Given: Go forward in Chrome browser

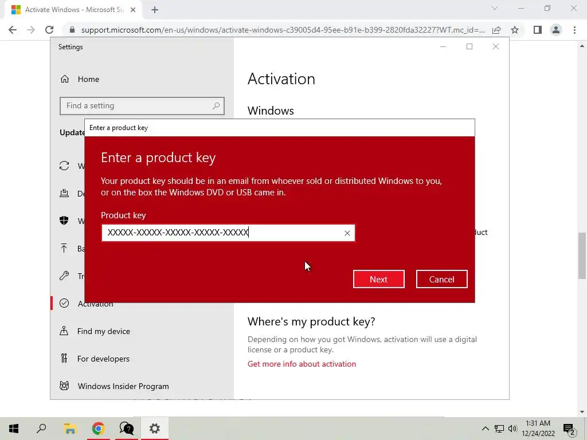Looking at the screenshot, I should pos(31,30).
